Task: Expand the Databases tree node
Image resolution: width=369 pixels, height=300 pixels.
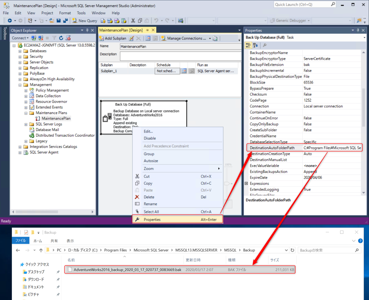Action: pyautogui.click(x=20, y=51)
